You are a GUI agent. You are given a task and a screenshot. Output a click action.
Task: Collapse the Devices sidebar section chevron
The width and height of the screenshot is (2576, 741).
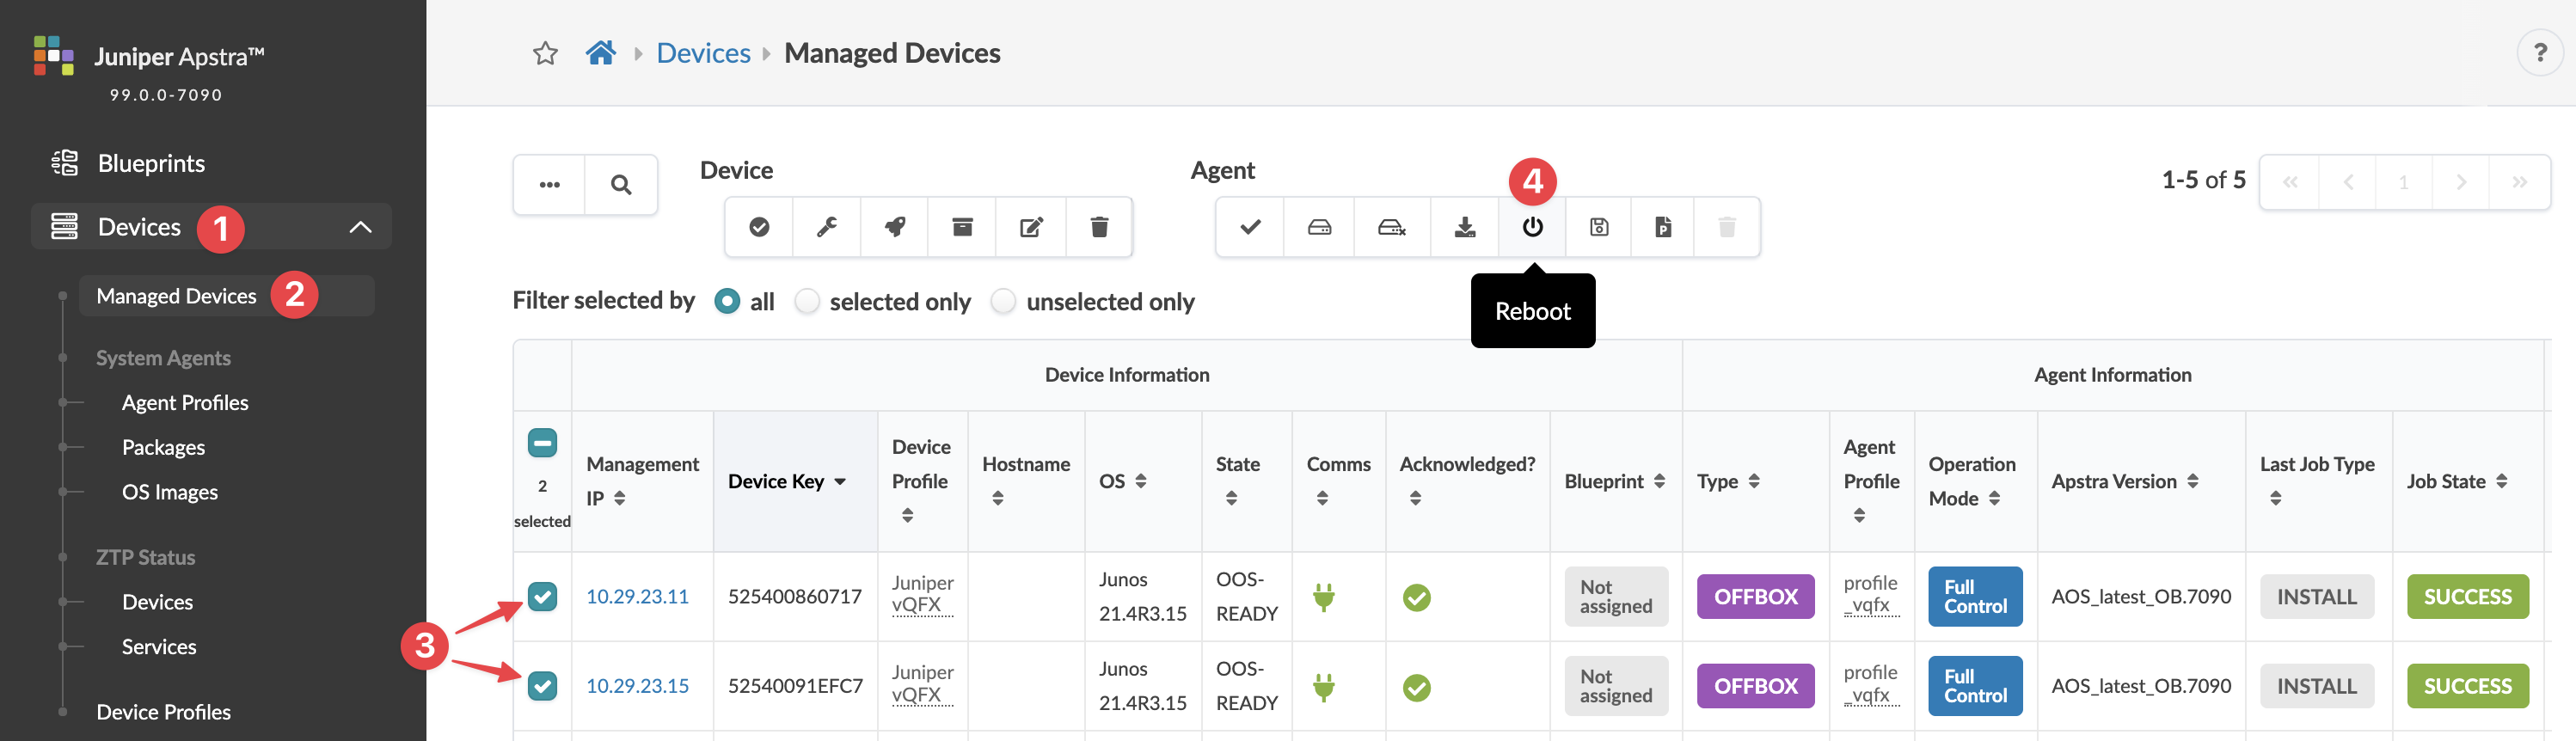coord(361,227)
